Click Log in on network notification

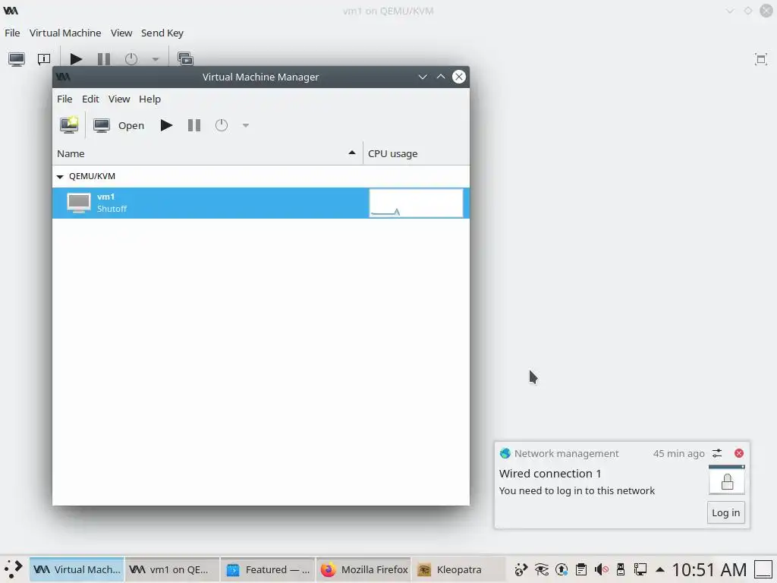[x=725, y=512]
